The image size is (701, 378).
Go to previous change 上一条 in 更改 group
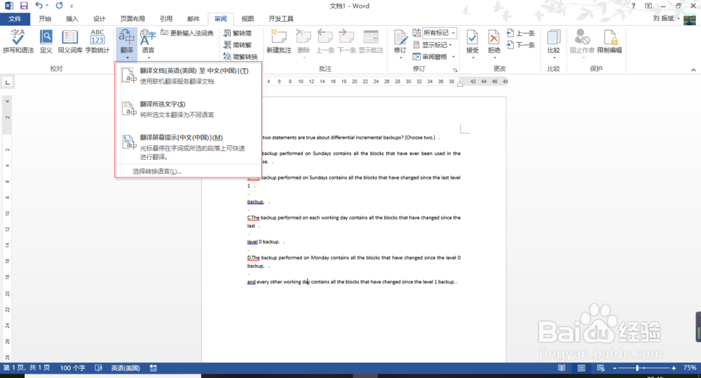[x=521, y=33]
